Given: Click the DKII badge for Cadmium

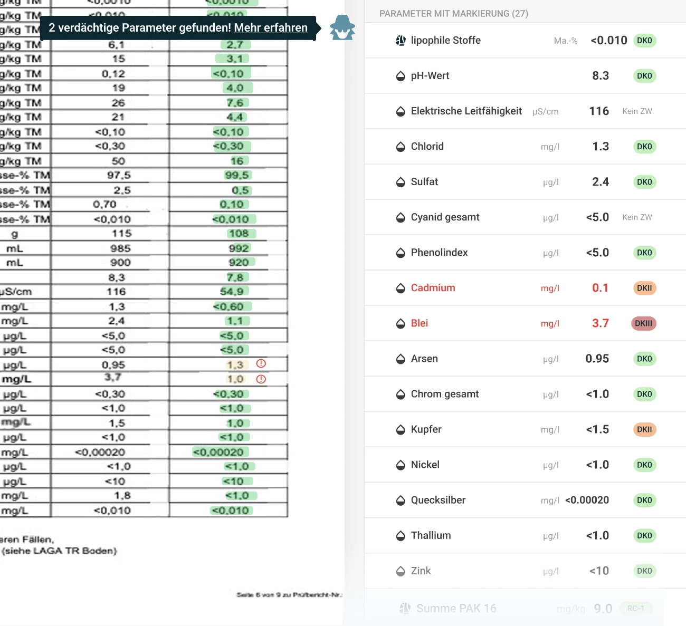Looking at the screenshot, I should tap(644, 288).
